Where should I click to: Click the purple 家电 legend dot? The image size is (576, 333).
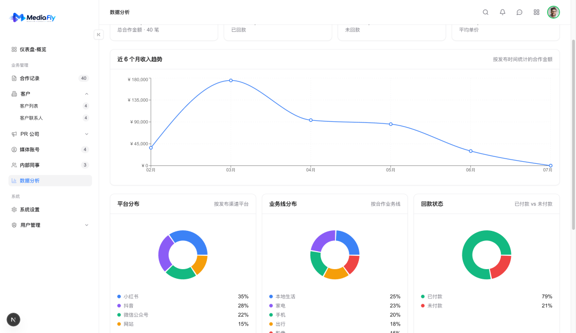tap(271, 305)
